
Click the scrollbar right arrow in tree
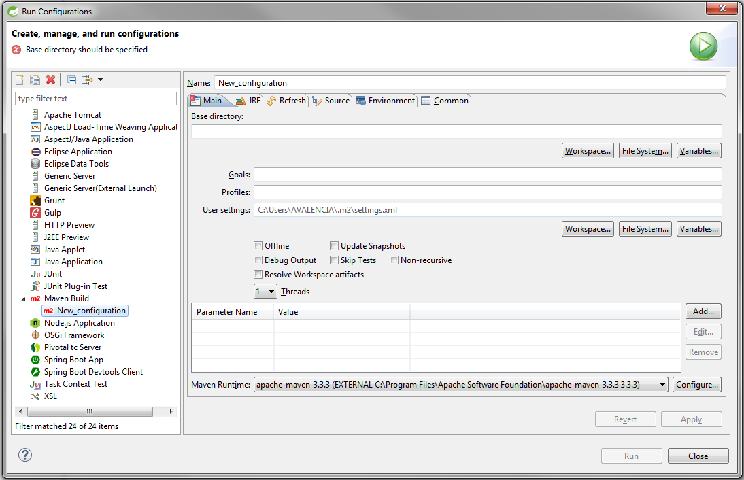(171, 411)
